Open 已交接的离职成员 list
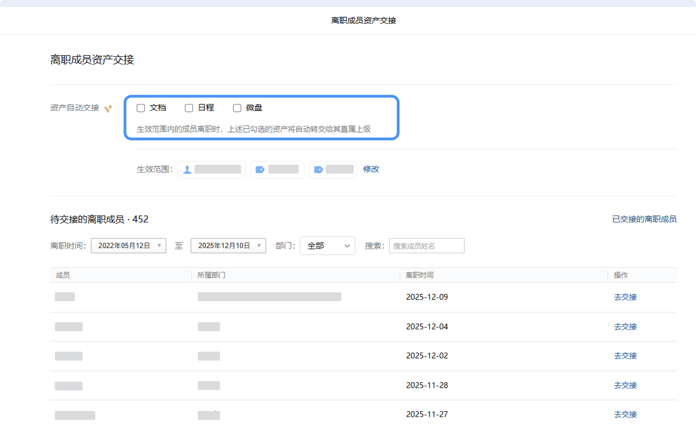Viewport: 696px width, 426px height. point(644,219)
